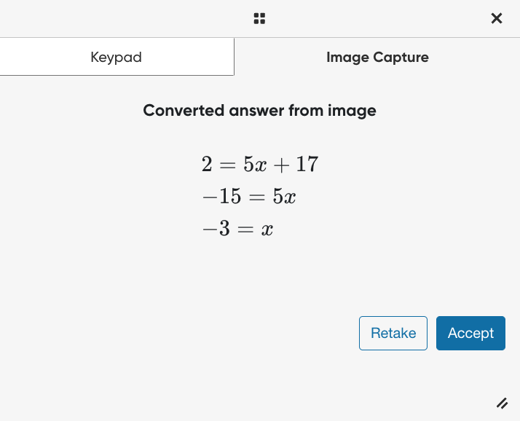Select the equation line 2 = 5x + 17
The image size is (520, 421).
tap(260, 164)
